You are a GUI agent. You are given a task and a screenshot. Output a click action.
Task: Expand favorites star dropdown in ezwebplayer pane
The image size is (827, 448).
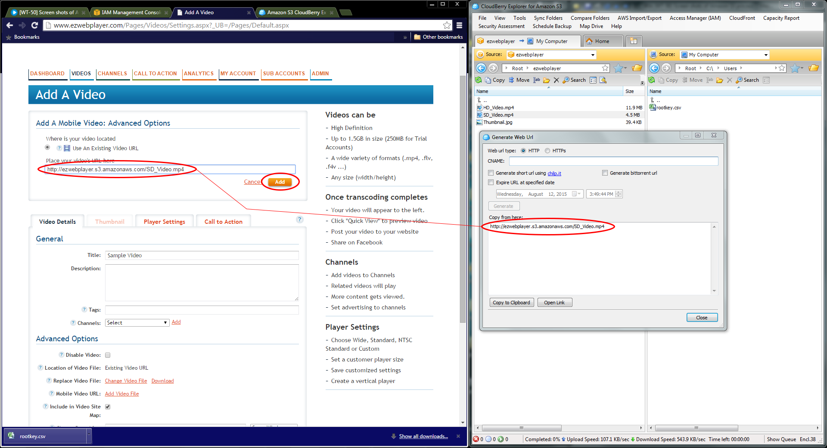point(626,68)
